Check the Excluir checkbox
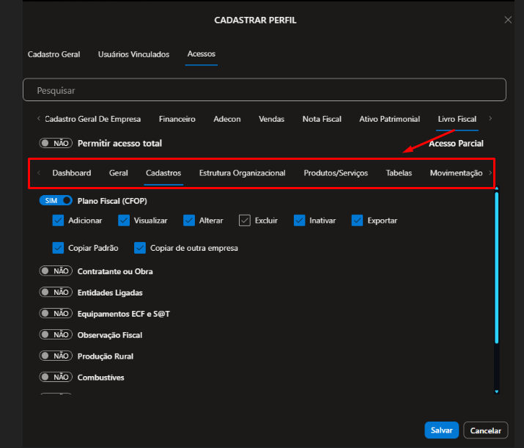 point(245,220)
